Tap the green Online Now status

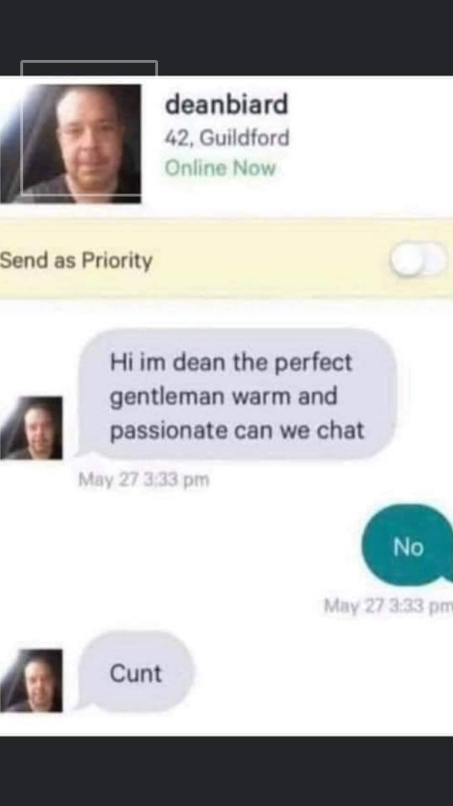[220, 168]
